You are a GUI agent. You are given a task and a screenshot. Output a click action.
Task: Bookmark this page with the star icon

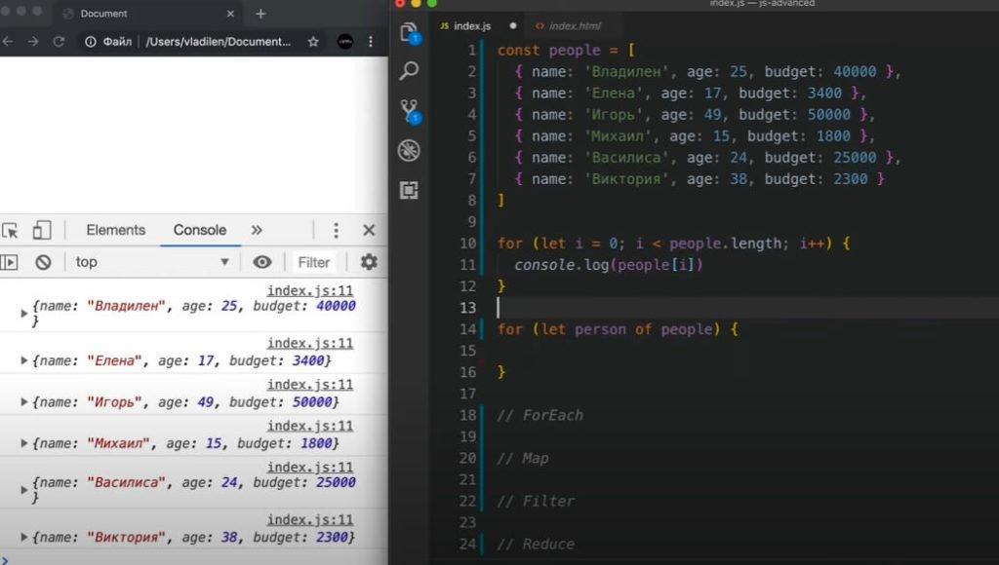pos(313,42)
